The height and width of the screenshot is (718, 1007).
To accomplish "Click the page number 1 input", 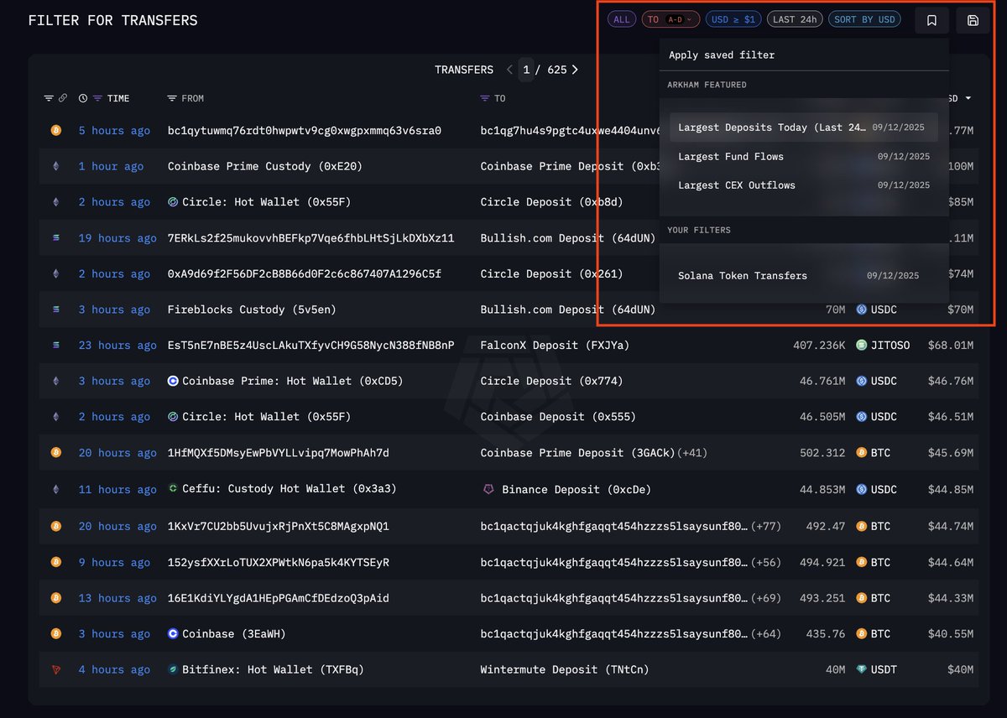I will click(526, 70).
